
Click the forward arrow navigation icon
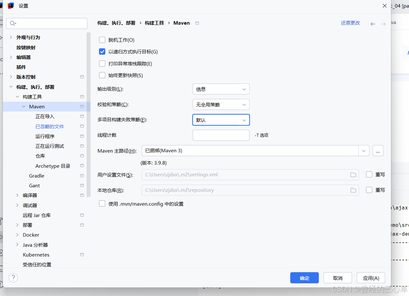point(383,24)
